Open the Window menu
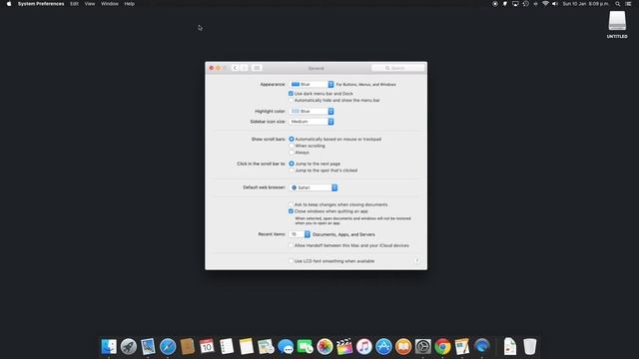The image size is (639, 359). (x=110, y=4)
